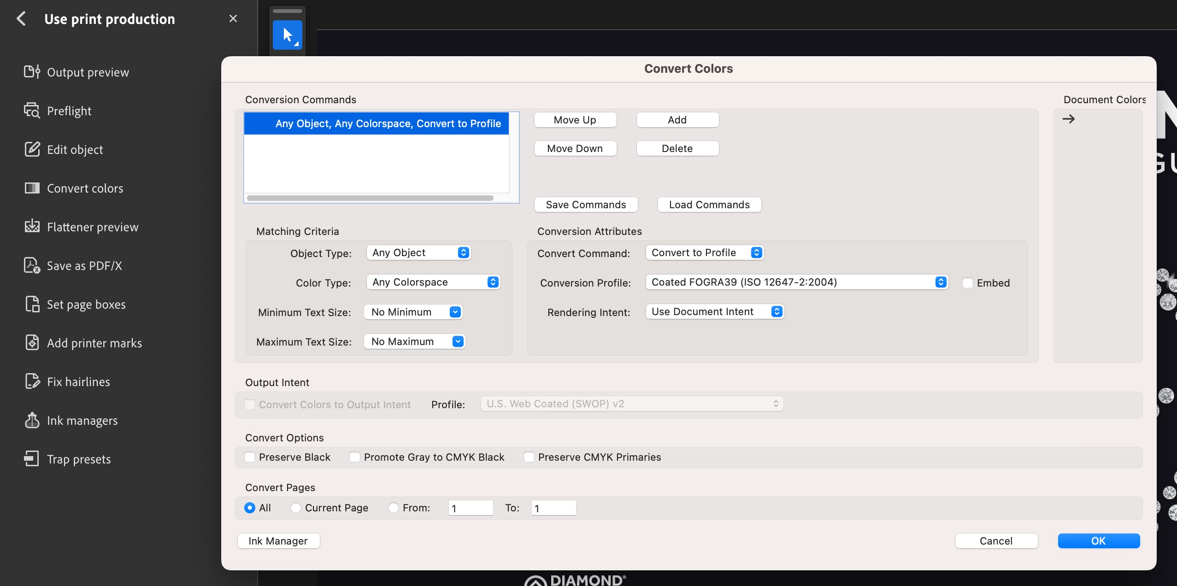Click the Add printer marks icon
This screenshot has width=1177, height=586.
point(32,343)
